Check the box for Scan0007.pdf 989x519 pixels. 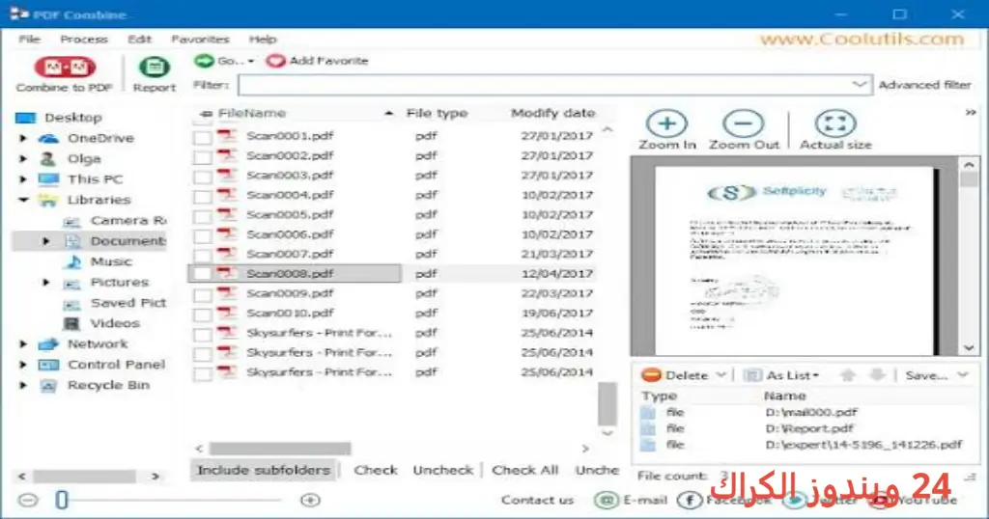(203, 256)
